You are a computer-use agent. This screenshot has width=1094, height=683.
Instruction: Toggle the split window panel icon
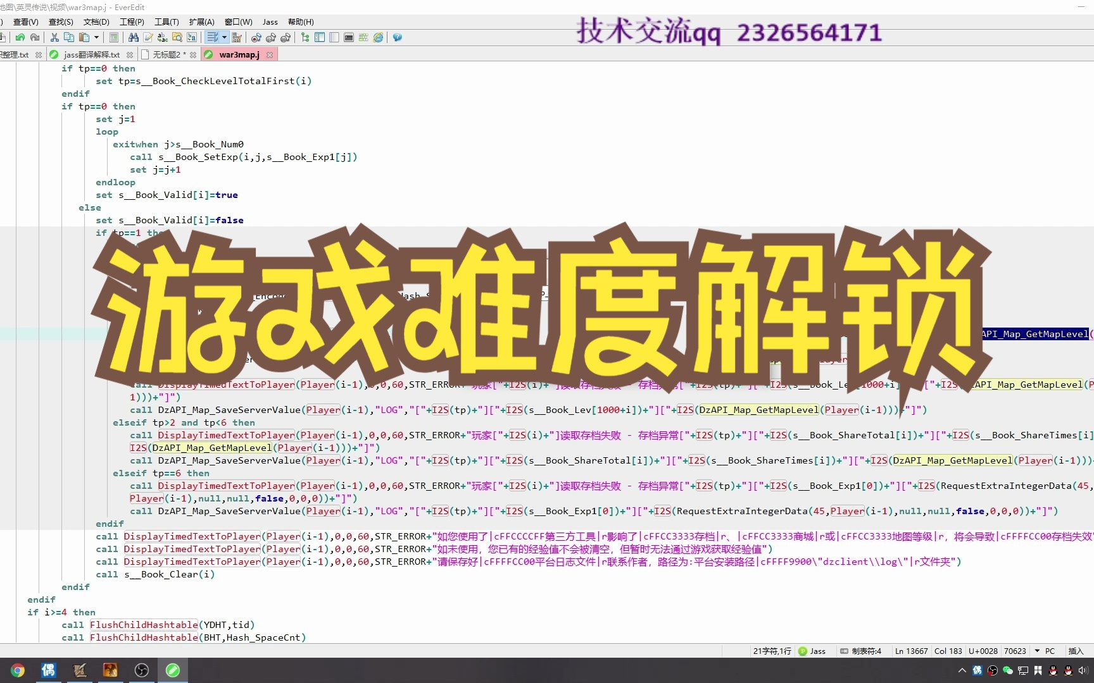(x=334, y=37)
